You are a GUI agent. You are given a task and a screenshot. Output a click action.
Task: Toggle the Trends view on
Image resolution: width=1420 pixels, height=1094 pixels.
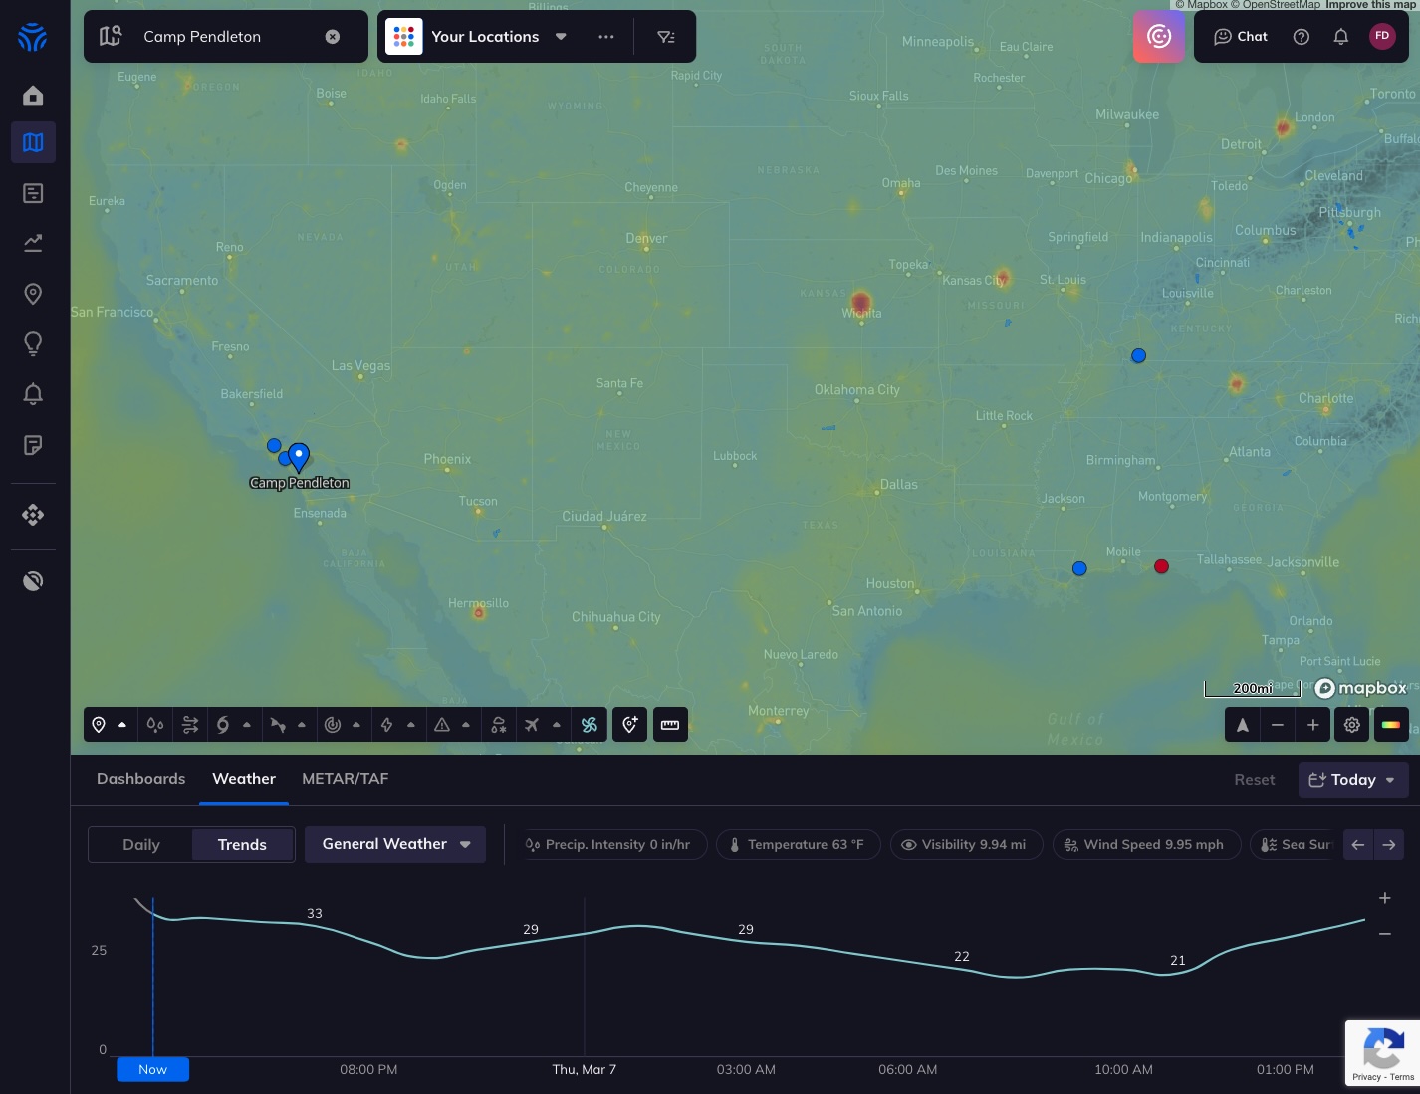click(x=242, y=844)
